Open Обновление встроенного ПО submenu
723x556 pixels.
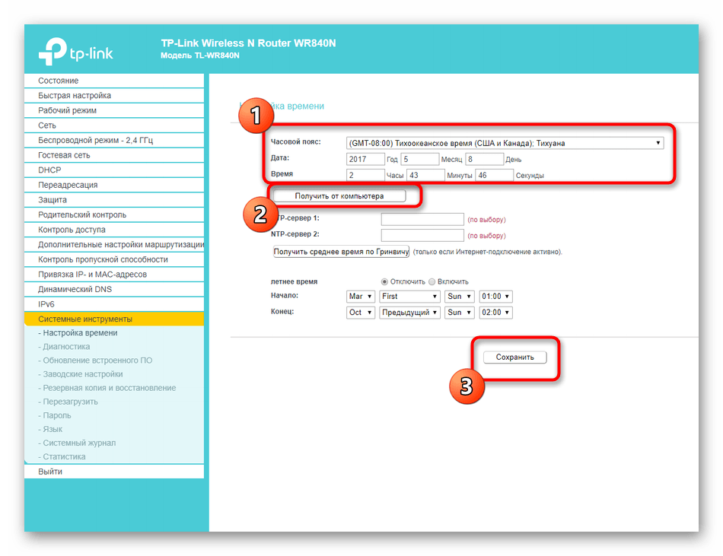click(97, 361)
